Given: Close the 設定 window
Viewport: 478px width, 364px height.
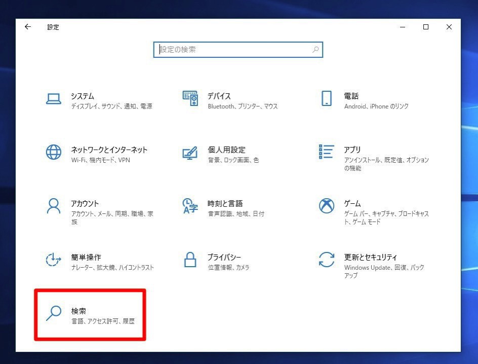Looking at the screenshot, I should [x=449, y=27].
